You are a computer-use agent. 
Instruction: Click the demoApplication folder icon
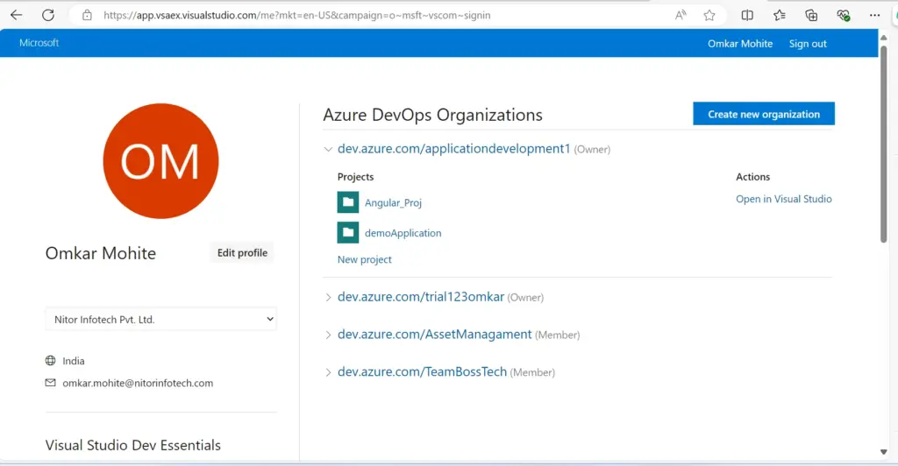348,232
